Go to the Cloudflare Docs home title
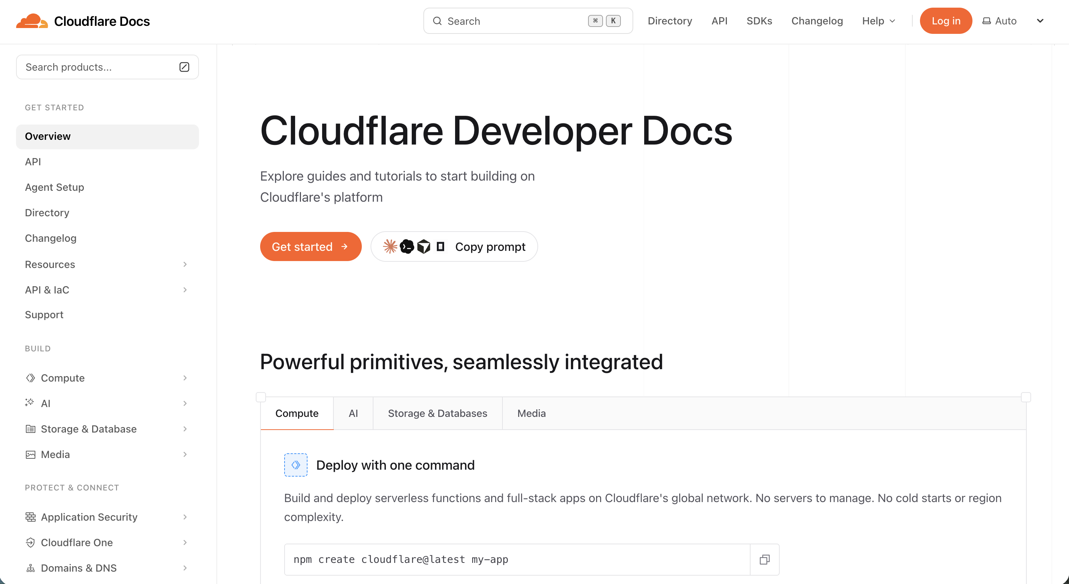This screenshot has width=1069, height=584. [102, 21]
